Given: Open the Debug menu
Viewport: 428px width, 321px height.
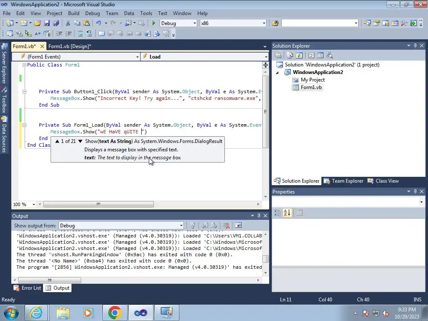Looking at the screenshot, I should [92, 13].
